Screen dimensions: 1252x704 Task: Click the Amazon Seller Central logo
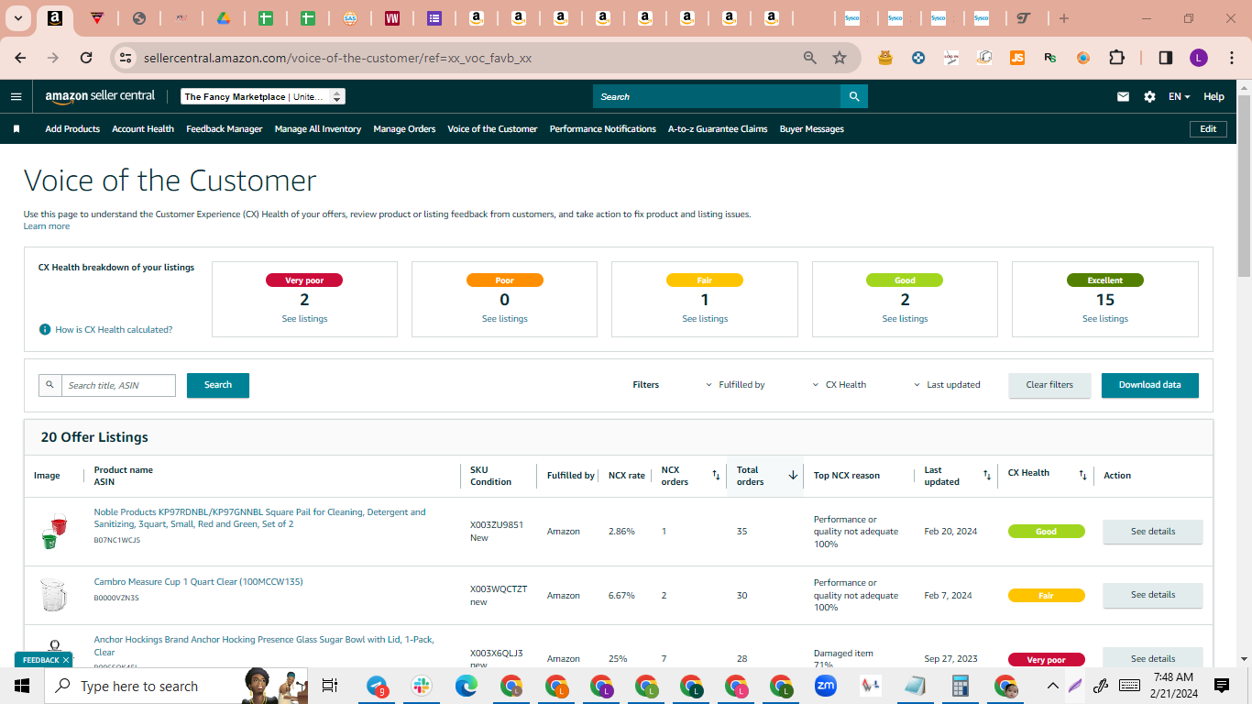[100, 96]
